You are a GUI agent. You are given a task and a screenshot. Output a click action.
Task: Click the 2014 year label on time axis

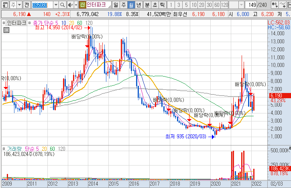[x=93, y=184]
